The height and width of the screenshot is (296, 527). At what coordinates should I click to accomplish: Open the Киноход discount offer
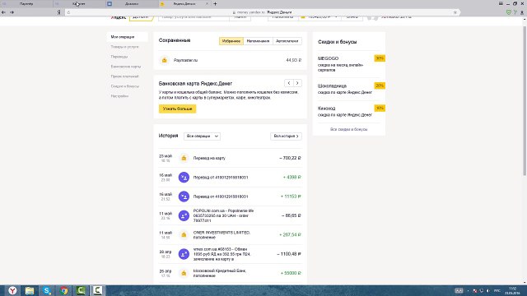coord(349,112)
